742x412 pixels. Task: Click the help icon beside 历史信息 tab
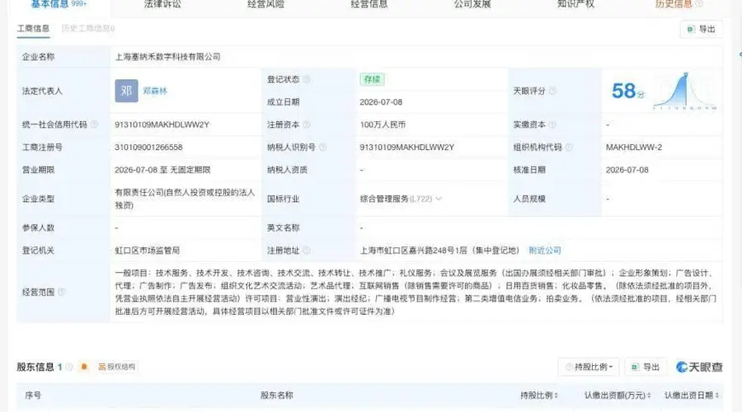pos(698,4)
